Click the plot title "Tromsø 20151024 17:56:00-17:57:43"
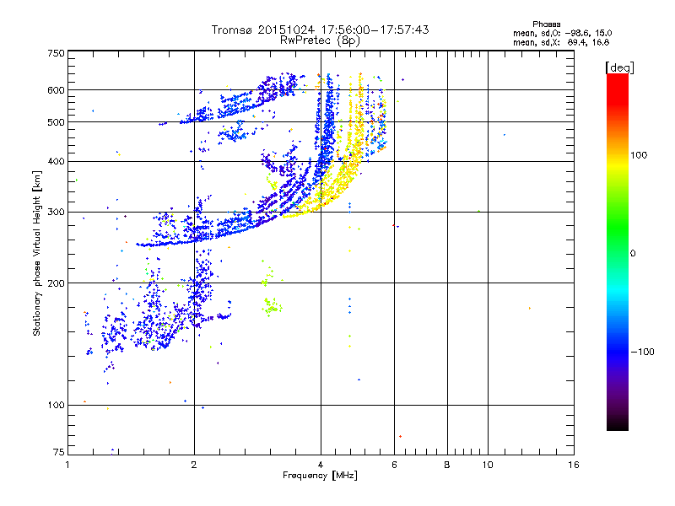The width and height of the screenshot is (675, 506). [320, 30]
